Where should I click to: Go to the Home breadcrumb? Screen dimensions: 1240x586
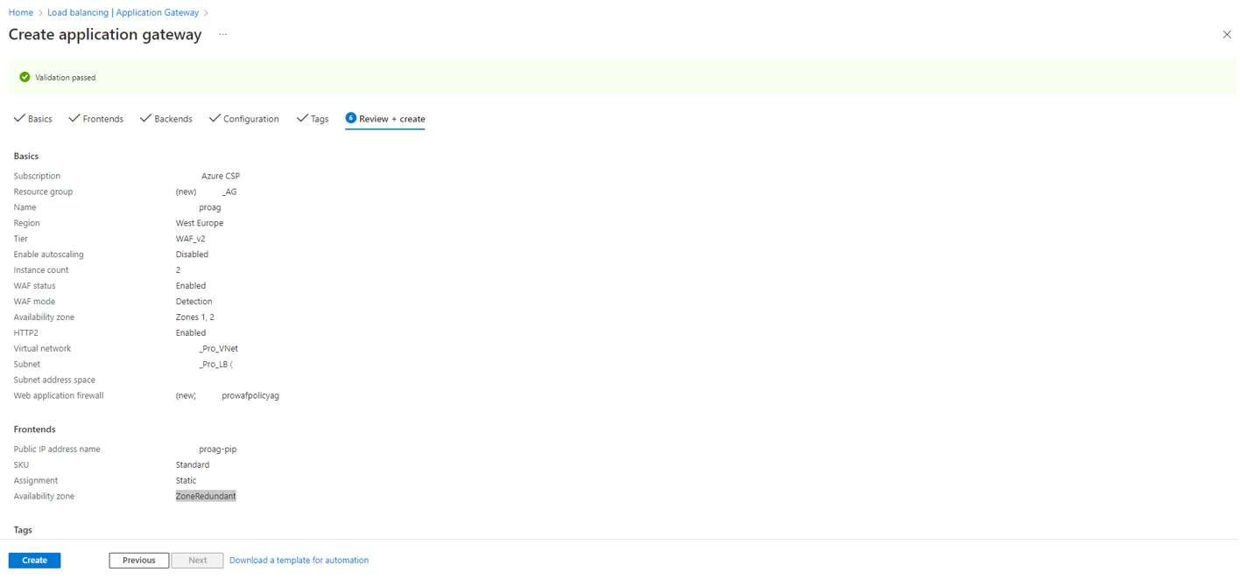point(20,12)
